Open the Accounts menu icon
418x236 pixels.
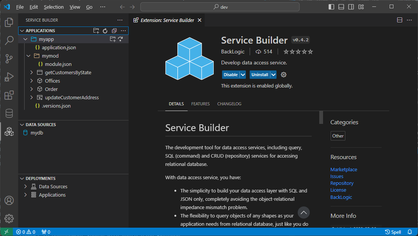(x=9, y=200)
